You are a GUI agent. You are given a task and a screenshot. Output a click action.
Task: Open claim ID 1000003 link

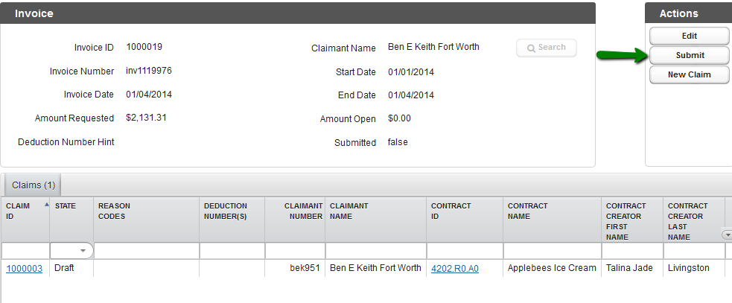[24, 268]
